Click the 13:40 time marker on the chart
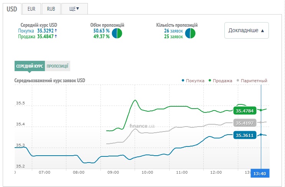 point(260,173)
